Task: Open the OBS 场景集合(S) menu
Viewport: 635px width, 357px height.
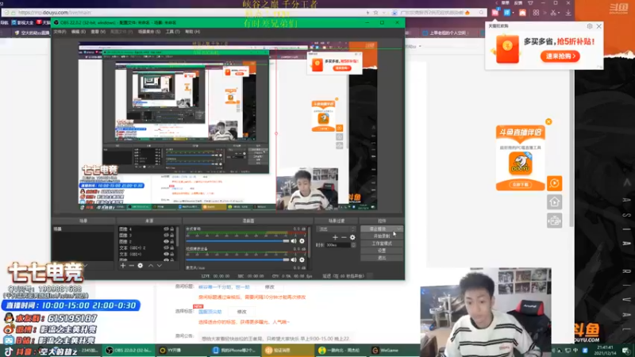Action: (149, 32)
